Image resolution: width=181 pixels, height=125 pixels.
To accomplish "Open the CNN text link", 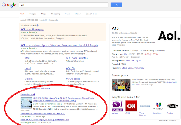I will pos(128,113).
